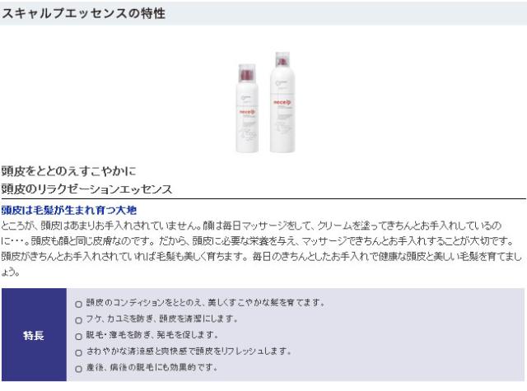The height and width of the screenshot is (391, 527).
Task: Click the feature text 脱毛・薄毛を防ぎ、発毛を促します
Action: tap(152, 334)
